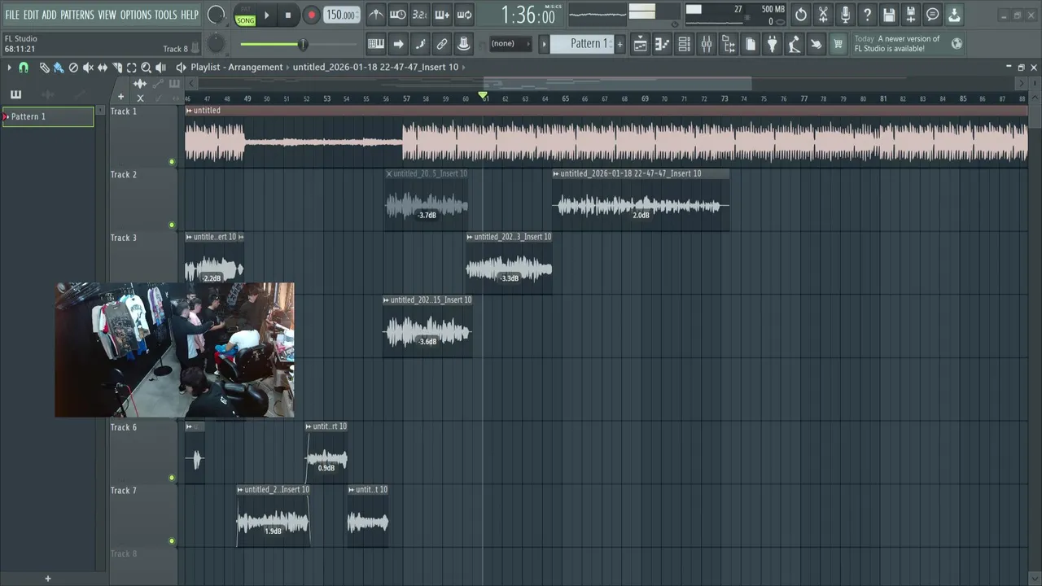Open the OPTIONS menu
Screen dimensions: 1042x586
click(x=136, y=15)
